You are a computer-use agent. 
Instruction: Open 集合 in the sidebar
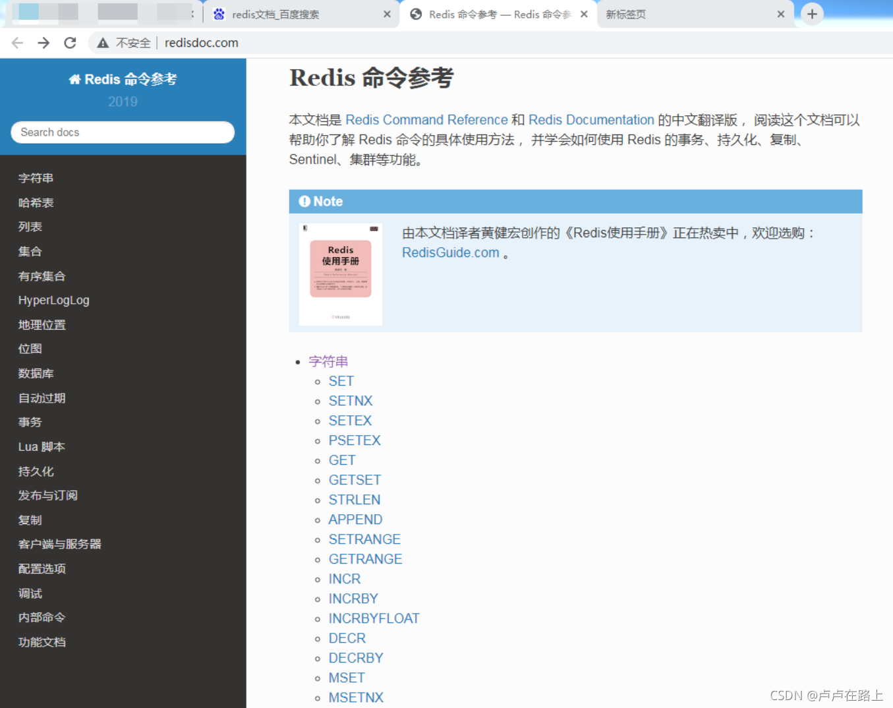coord(30,251)
